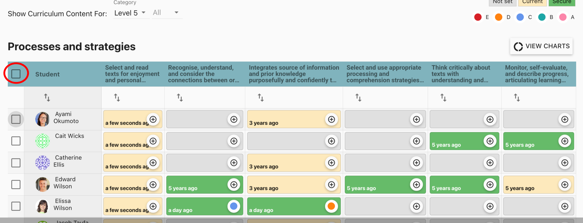Click orange grade circle in Elissa Wilson's row
Screen dimensions: 583x223
click(x=331, y=206)
